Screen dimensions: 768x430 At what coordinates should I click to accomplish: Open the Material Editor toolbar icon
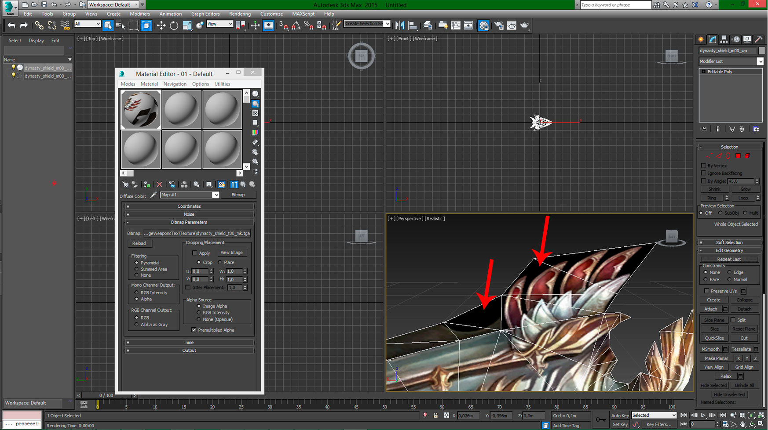tap(483, 25)
